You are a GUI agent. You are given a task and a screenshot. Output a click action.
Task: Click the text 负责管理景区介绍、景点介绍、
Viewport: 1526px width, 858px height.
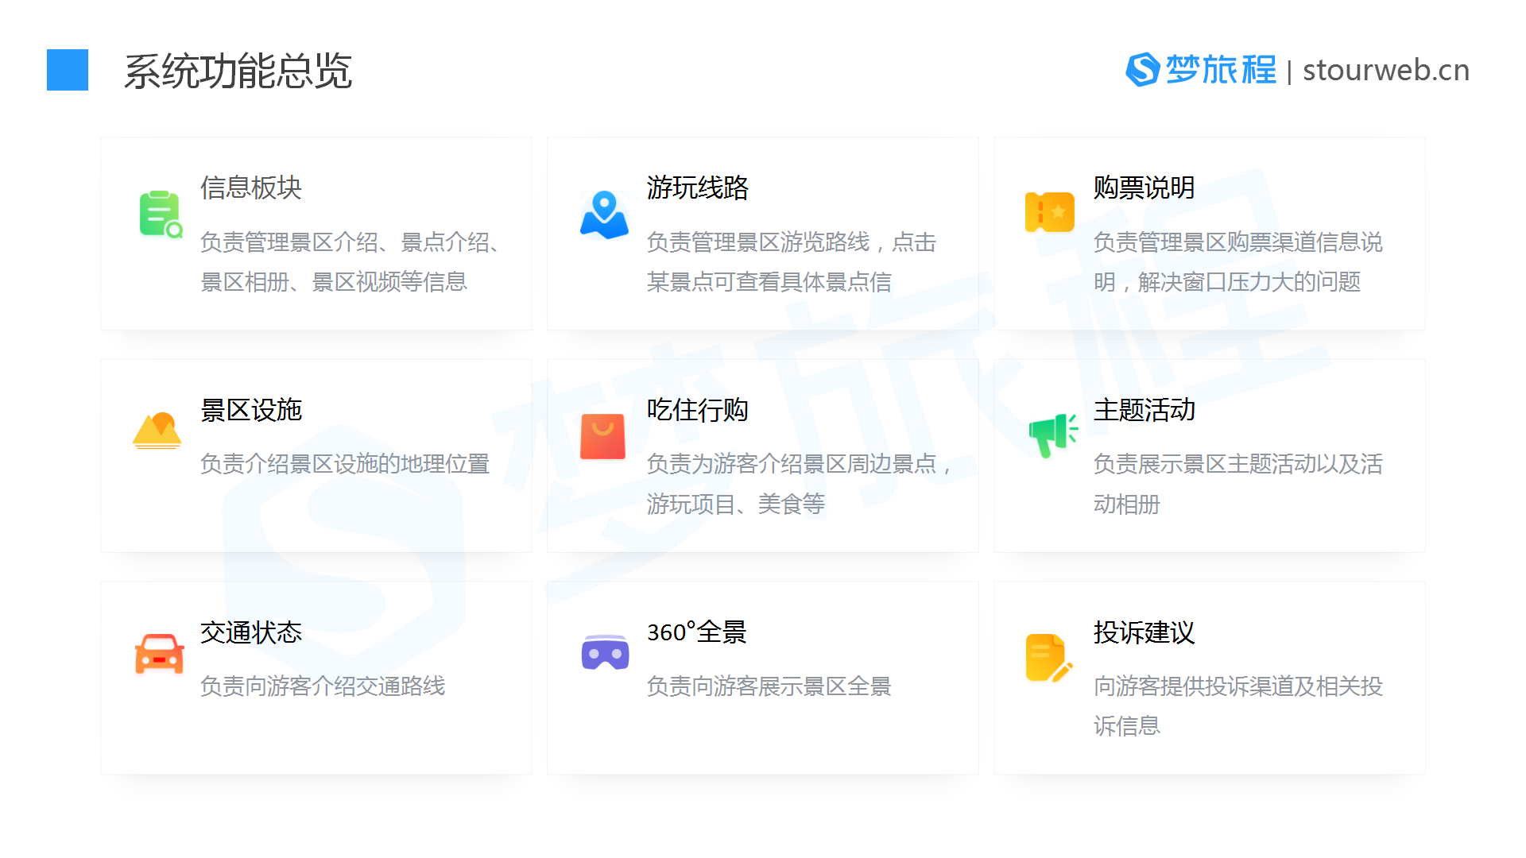pyautogui.click(x=351, y=242)
